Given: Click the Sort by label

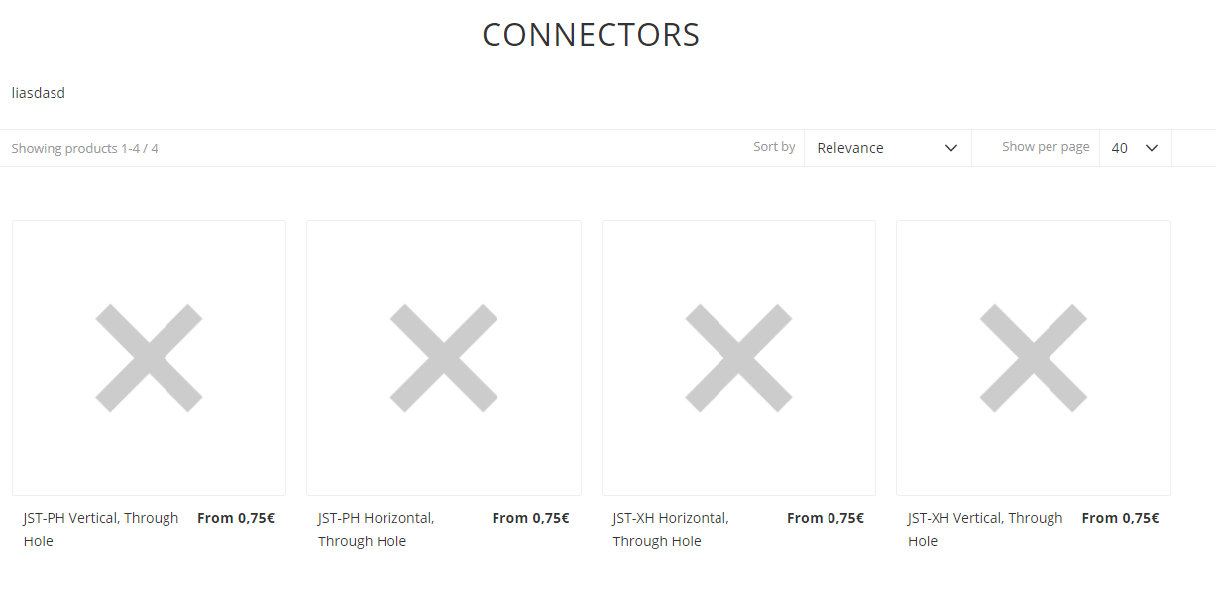Looking at the screenshot, I should pyautogui.click(x=774, y=147).
